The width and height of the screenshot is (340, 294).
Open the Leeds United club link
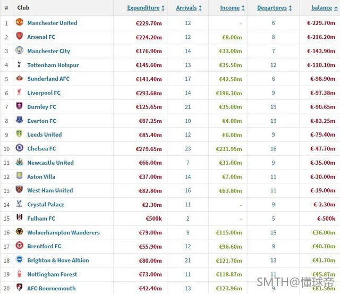pyautogui.click(x=45, y=135)
